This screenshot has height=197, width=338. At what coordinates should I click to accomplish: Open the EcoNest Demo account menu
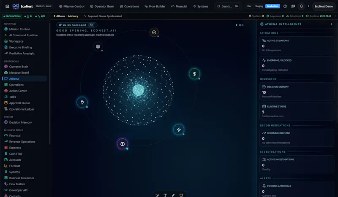point(324,6)
